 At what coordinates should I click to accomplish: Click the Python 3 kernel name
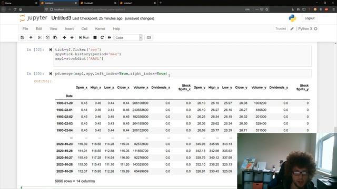(x=305, y=29)
